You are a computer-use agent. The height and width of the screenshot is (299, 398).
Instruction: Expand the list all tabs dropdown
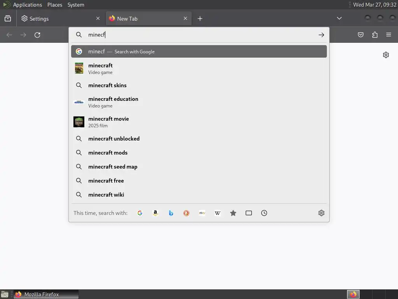click(339, 18)
